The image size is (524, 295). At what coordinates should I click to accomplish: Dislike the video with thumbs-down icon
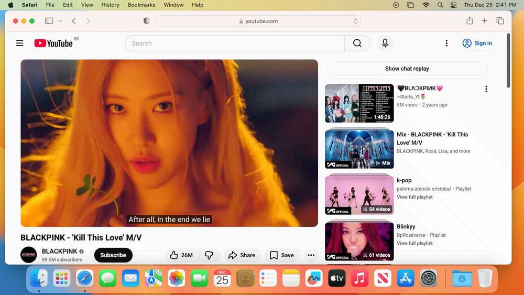209,255
